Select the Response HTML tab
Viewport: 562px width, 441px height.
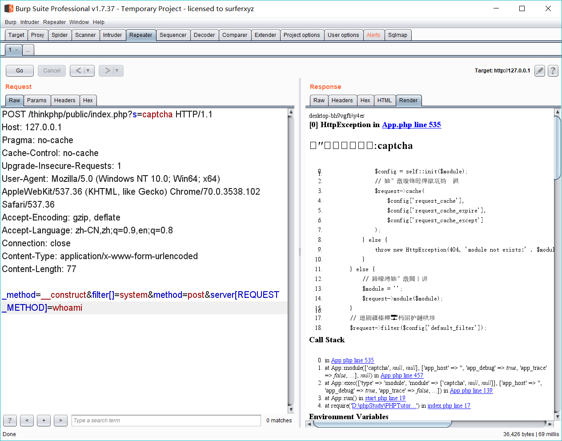click(x=385, y=100)
